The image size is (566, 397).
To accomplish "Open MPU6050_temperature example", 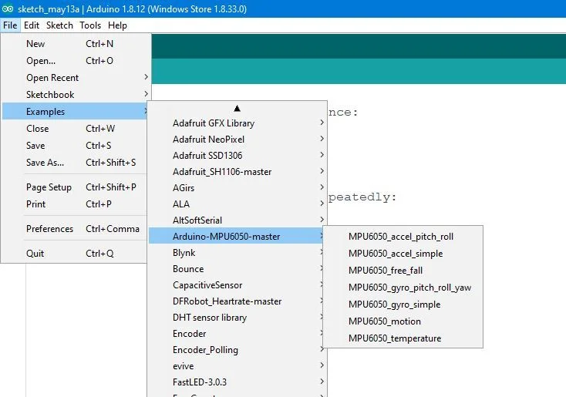I will click(x=403, y=338).
